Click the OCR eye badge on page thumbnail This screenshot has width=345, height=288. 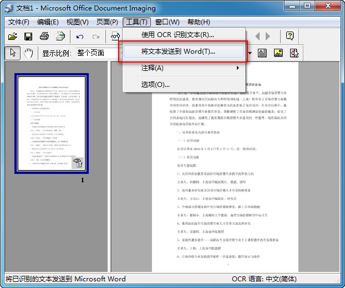(x=78, y=163)
